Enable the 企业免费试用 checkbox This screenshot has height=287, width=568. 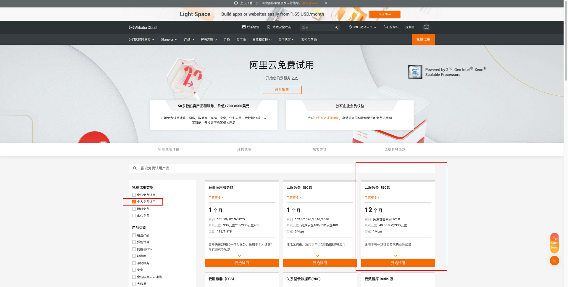pos(134,195)
